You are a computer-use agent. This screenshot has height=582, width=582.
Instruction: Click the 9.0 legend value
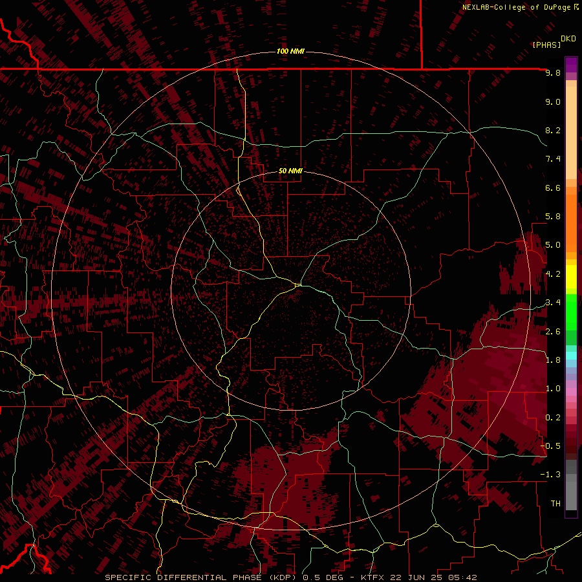tap(553, 102)
